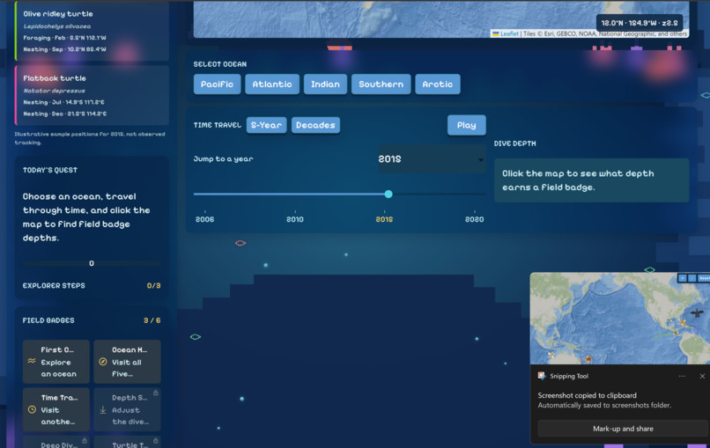This screenshot has height=448, width=710.
Task: Click the explorer steps progress bar
Action: [92, 263]
